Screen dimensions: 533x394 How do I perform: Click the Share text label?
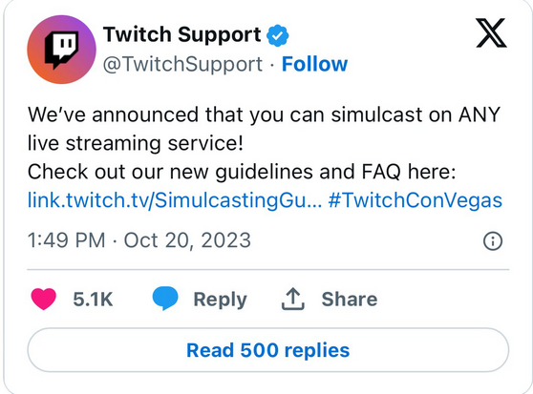click(x=350, y=299)
